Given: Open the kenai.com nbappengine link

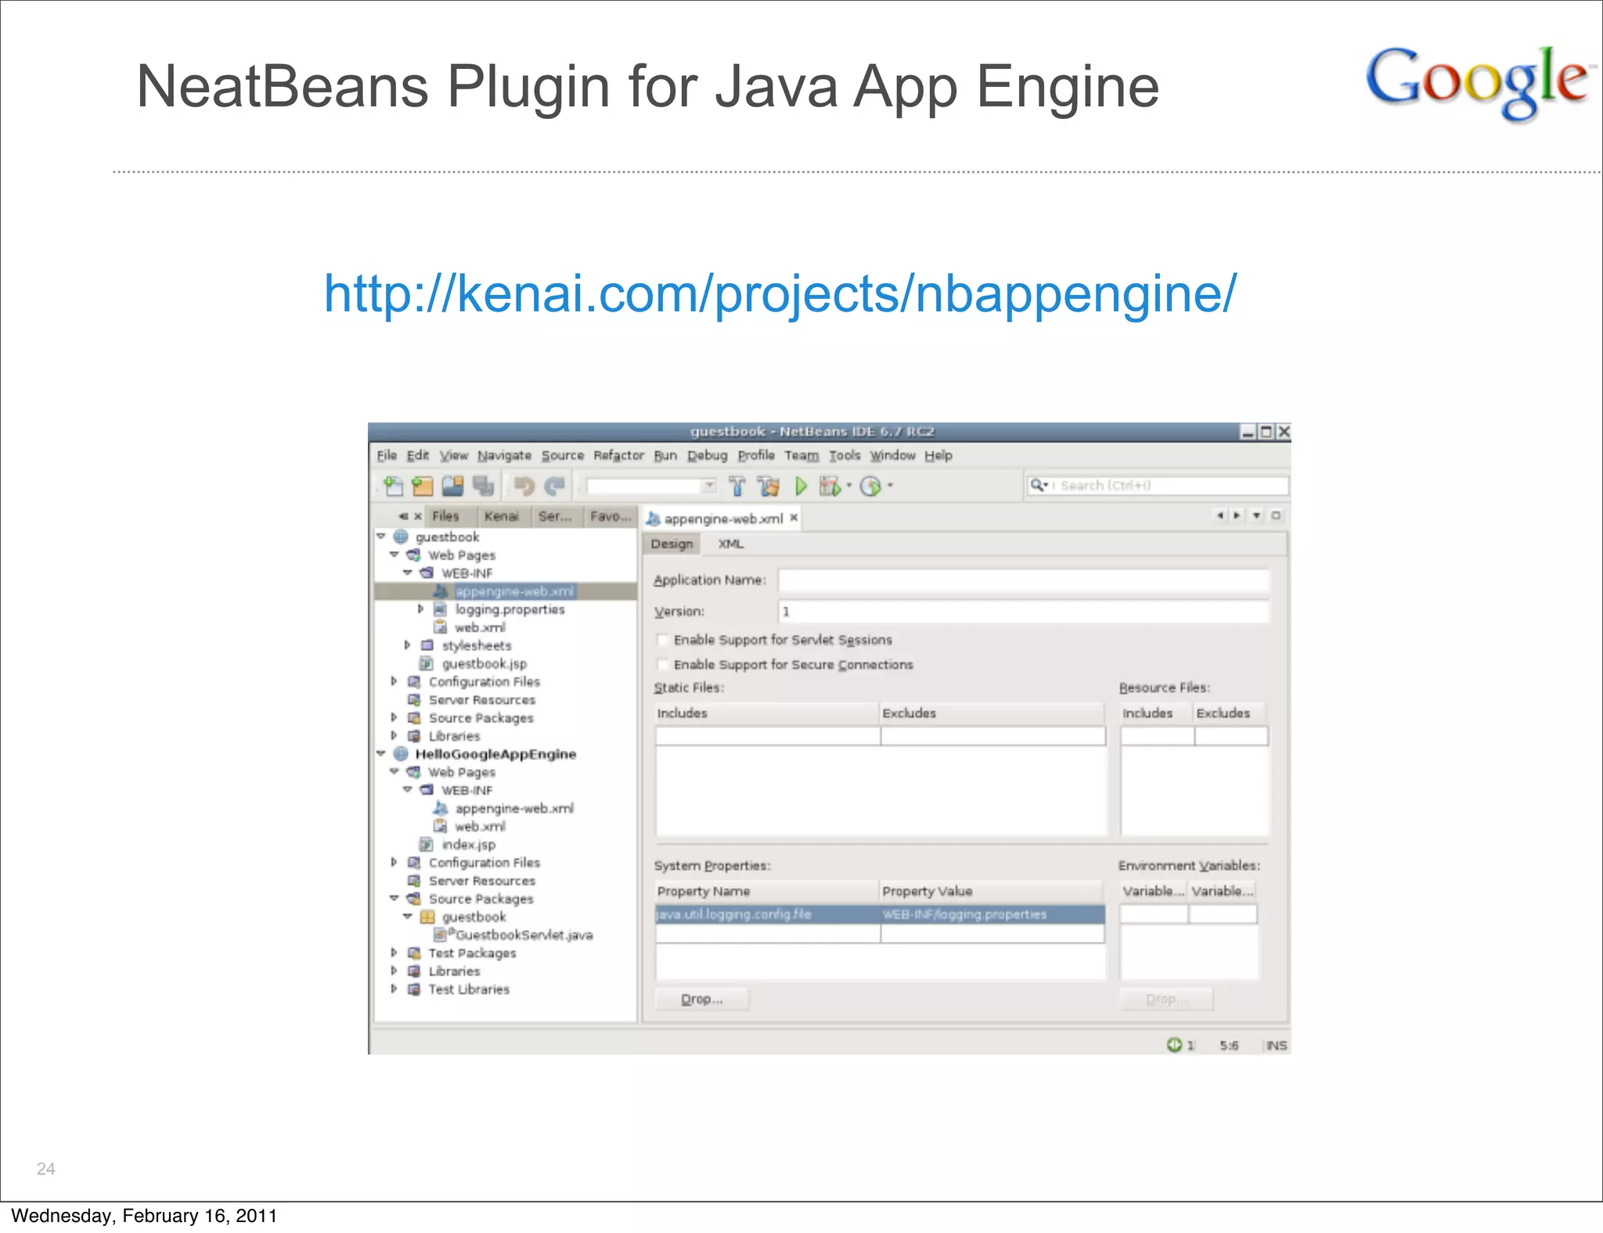Looking at the screenshot, I should click(780, 294).
